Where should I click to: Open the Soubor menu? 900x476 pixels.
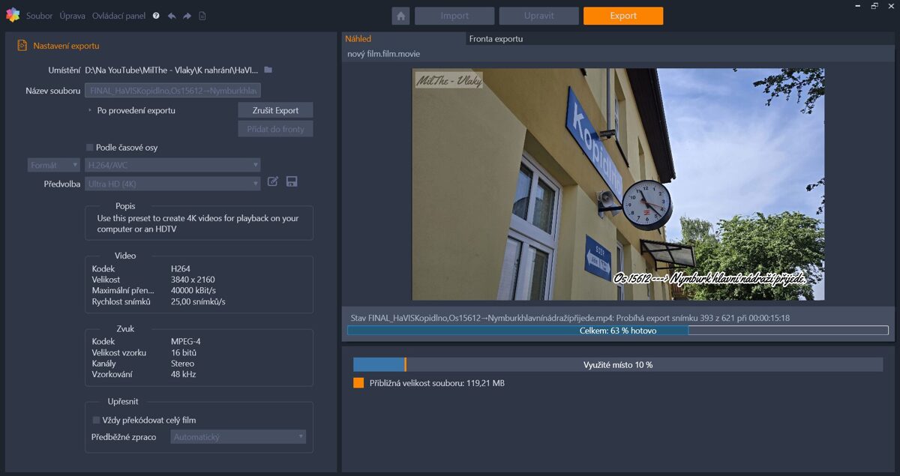pos(40,16)
